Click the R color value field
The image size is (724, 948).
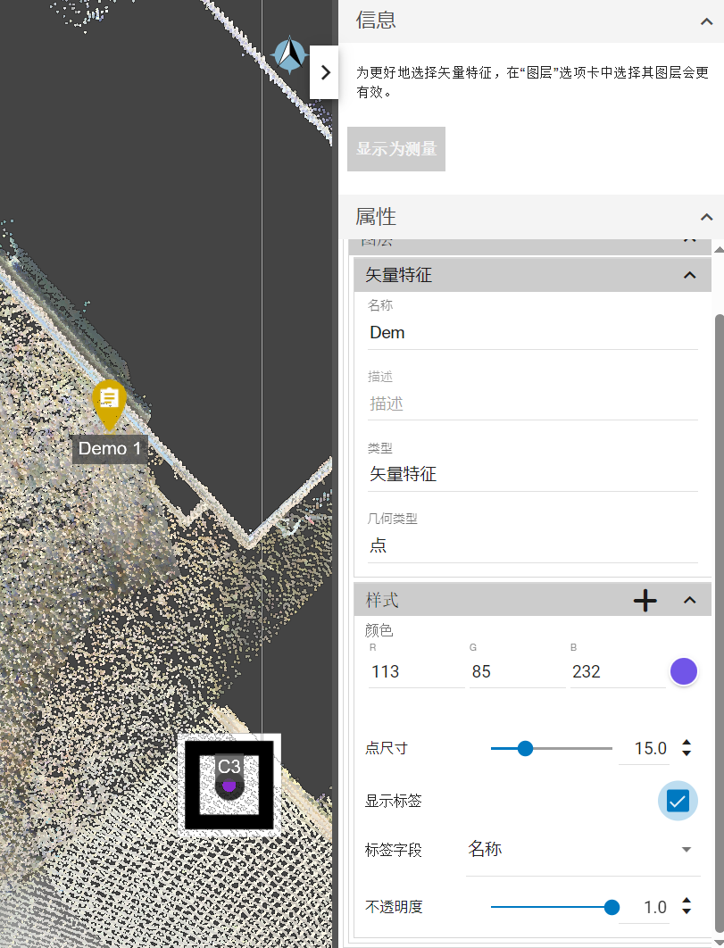pos(415,671)
